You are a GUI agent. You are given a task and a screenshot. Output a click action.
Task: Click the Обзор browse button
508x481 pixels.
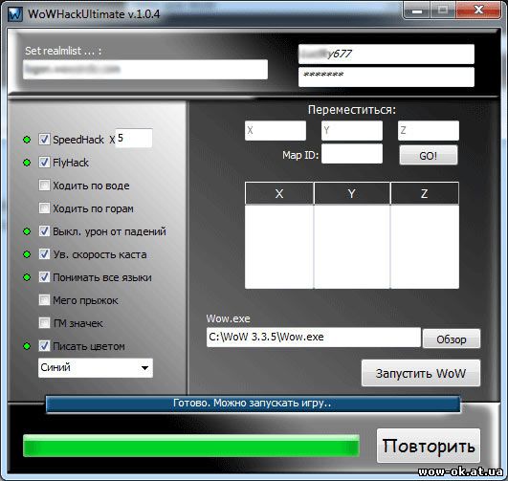coord(452,339)
